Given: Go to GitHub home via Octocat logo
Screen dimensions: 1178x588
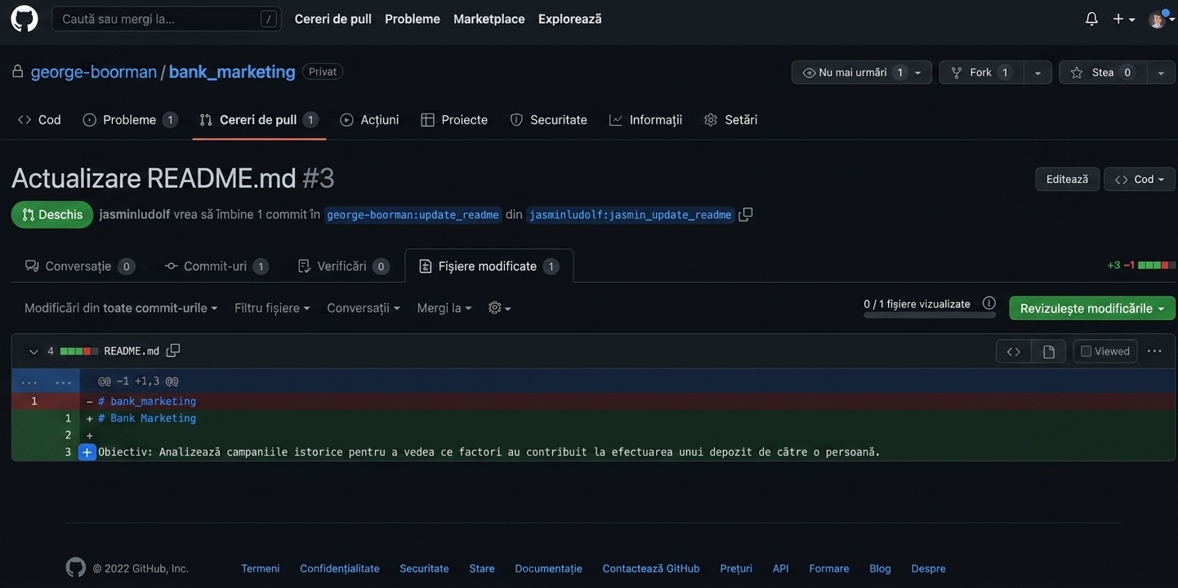Looking at the screenshot, I should tap(25, 19).
